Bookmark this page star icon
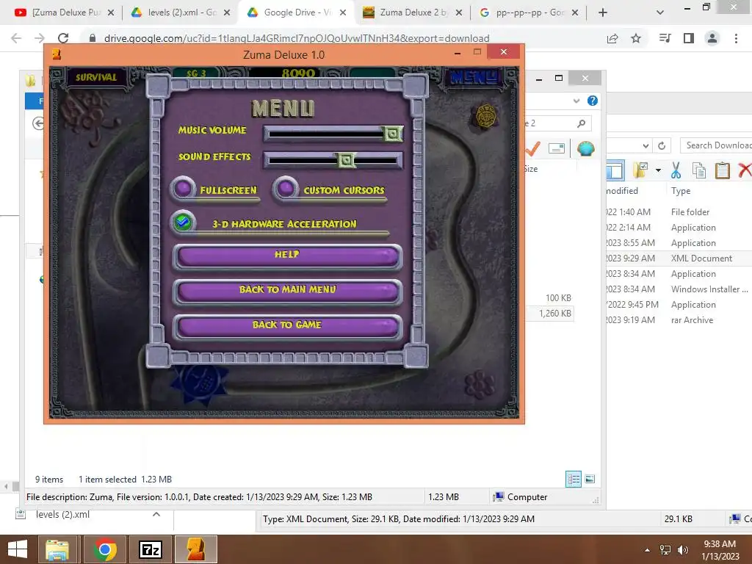The image size is (752, 564). [x=636, y=38]
